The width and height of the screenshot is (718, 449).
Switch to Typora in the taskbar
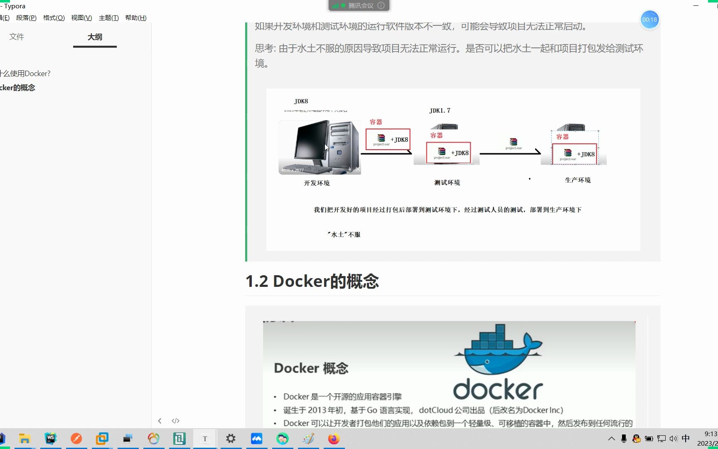point(205,439)
